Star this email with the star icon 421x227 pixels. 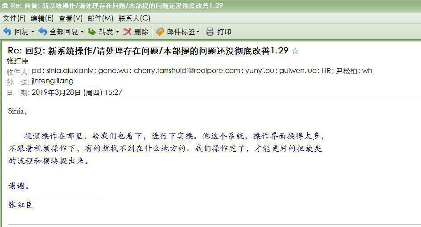[x=295, y=51]
